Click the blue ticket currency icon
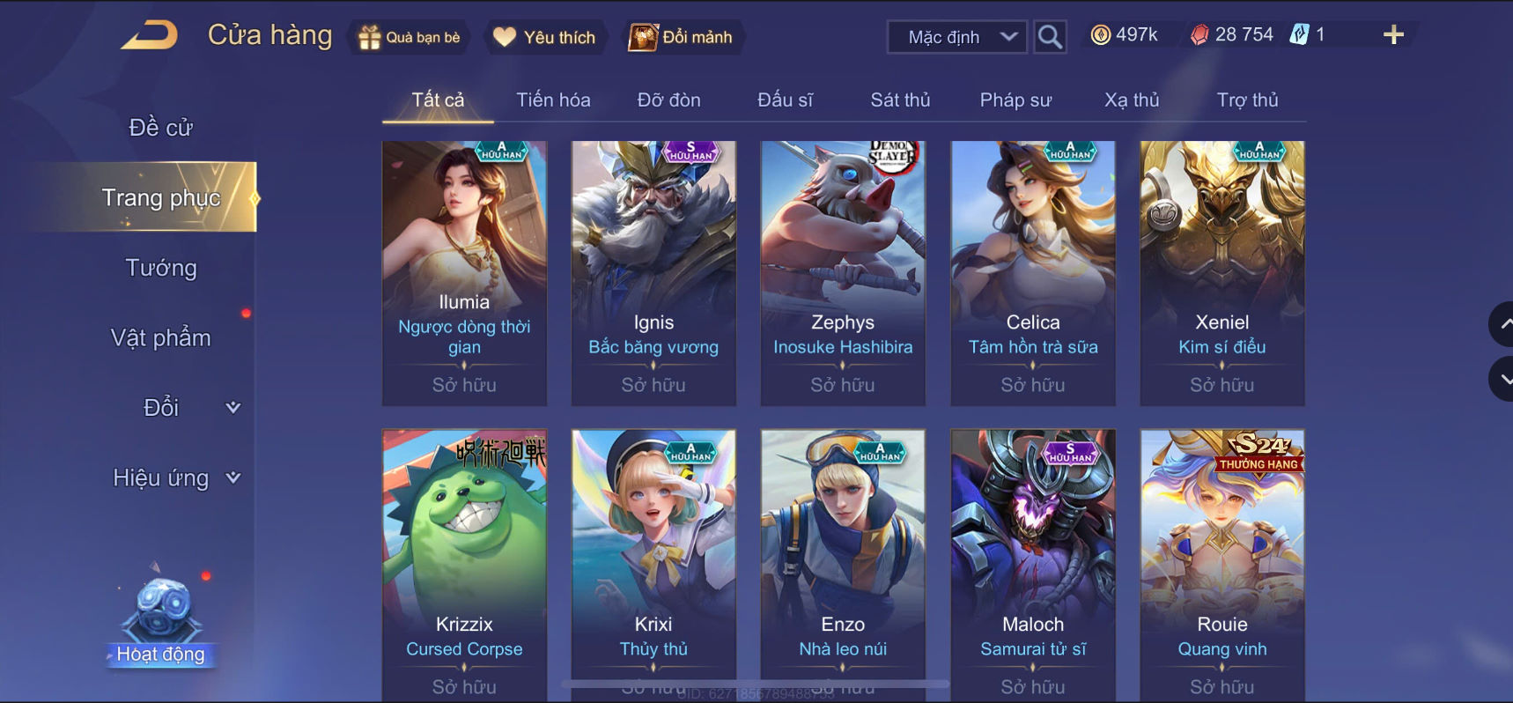The image size is (1513, 703). click(1299, 35)
